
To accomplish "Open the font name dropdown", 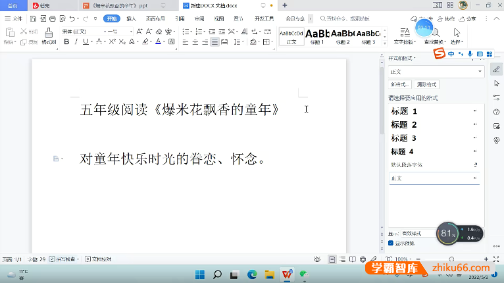I will pos(105,32).
